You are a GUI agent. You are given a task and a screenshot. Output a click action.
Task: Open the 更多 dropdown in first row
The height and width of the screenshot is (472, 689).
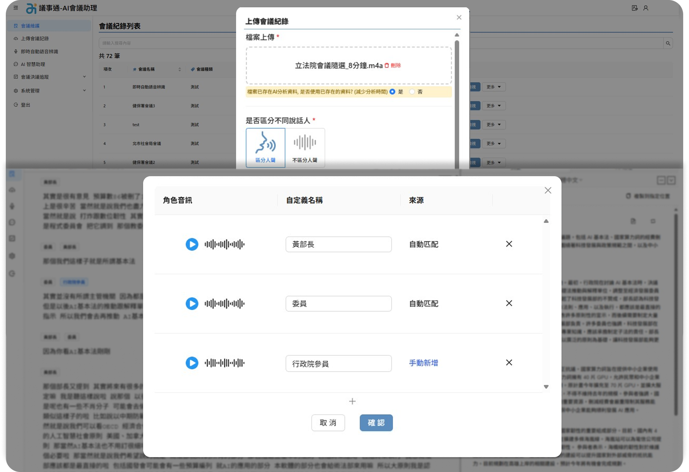[493, 87]
